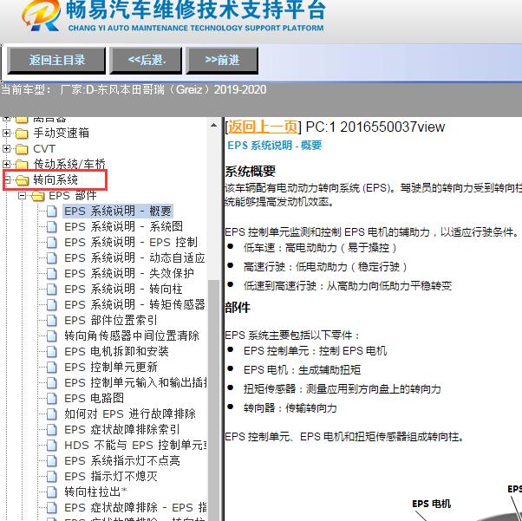Click the 转向系统 open folder icon
Viewport: 522px width, 521px height.
[x=23, y=180]
